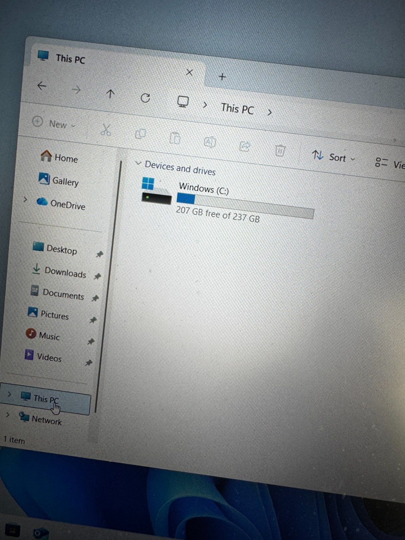405x540 pixels.
Task: Open the Outlook icon on the taskbar
Action: (x=41, y=533)
